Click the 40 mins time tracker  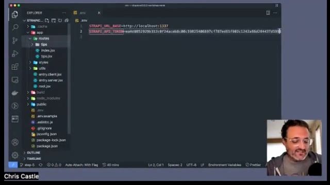point(111,165)
